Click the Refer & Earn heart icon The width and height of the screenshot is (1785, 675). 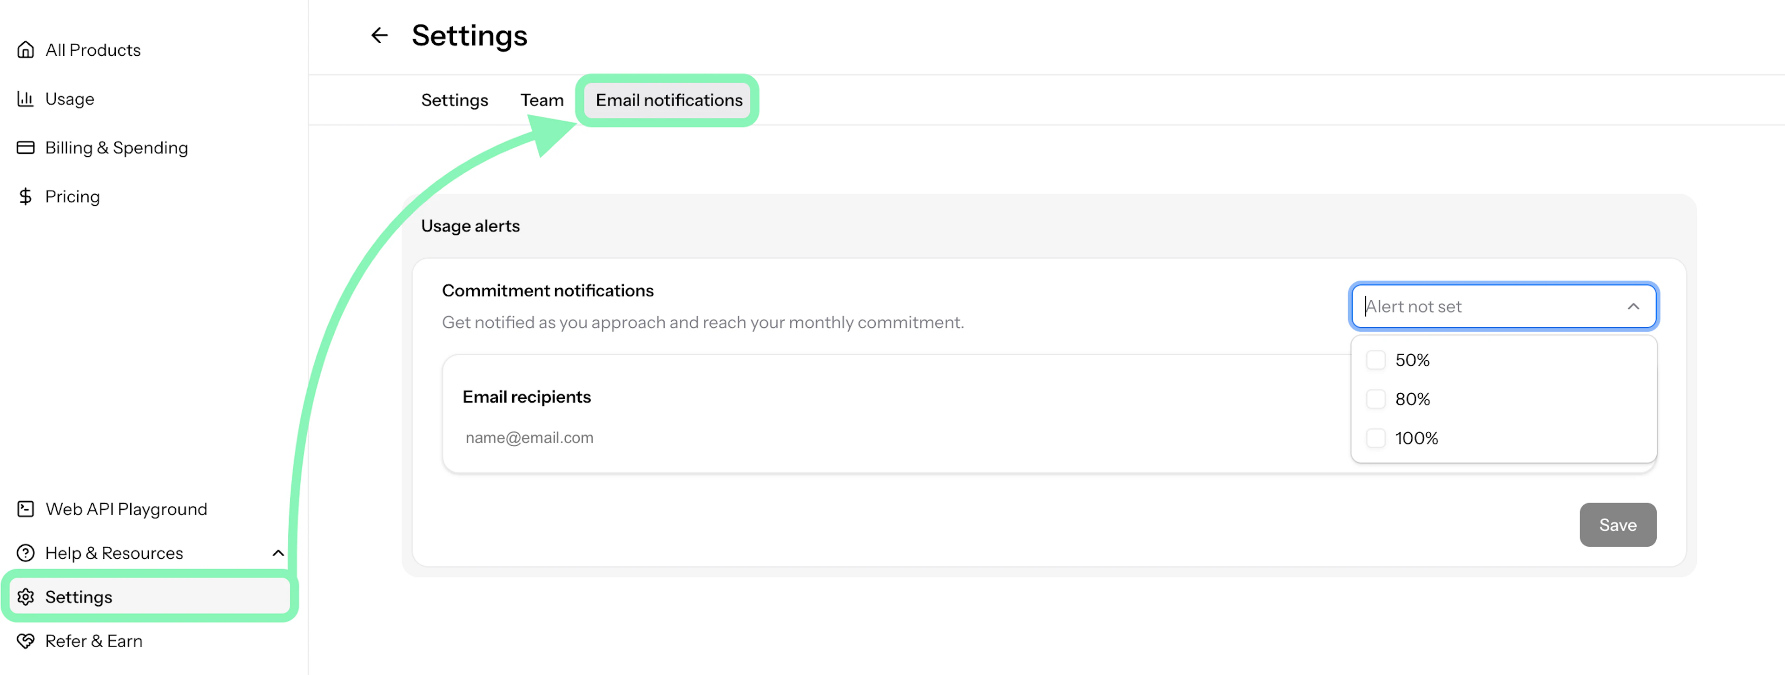(26, 641)
